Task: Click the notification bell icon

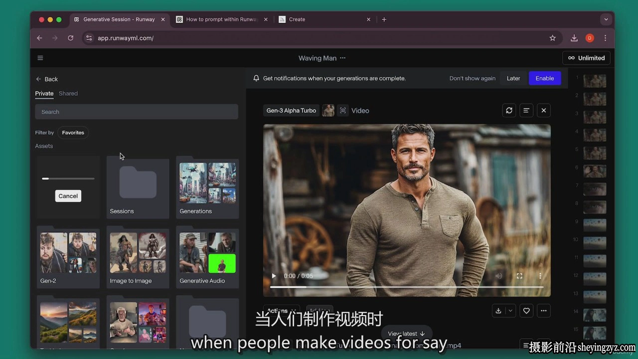Action: (x=256, y=78)
